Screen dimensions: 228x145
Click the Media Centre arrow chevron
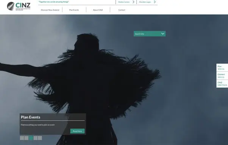click(133, 2)
